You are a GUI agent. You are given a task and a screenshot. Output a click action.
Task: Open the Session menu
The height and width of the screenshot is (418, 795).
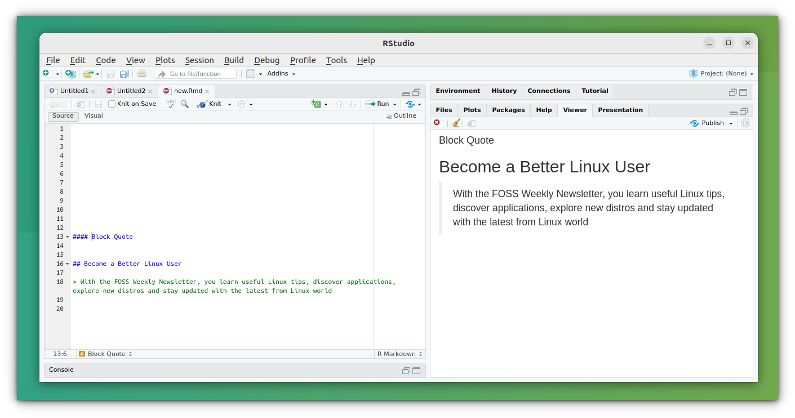pyautogui.click(x=199, y=60)
